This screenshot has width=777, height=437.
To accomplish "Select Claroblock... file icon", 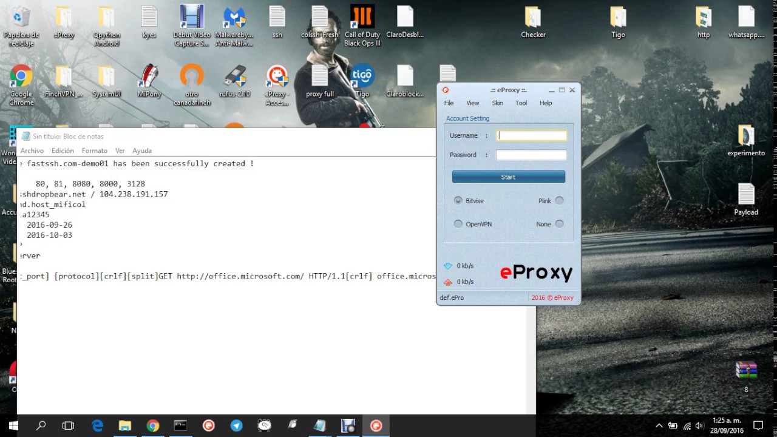I will point(405,82).
